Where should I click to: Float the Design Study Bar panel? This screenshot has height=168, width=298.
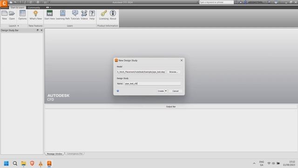[37, 30]
